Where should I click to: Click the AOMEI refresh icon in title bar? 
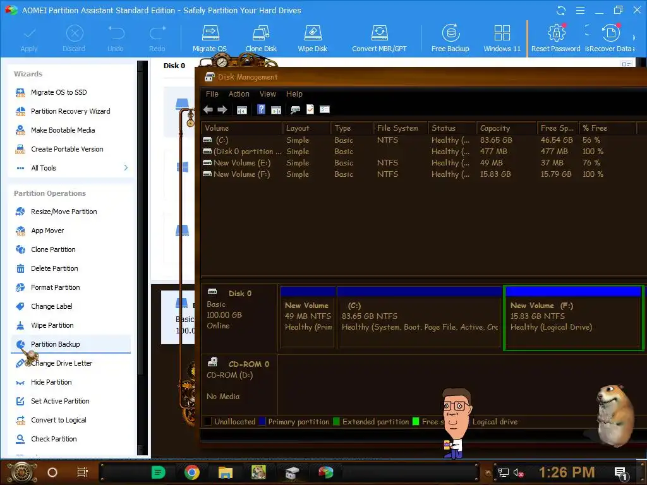(x=561, y=10)
